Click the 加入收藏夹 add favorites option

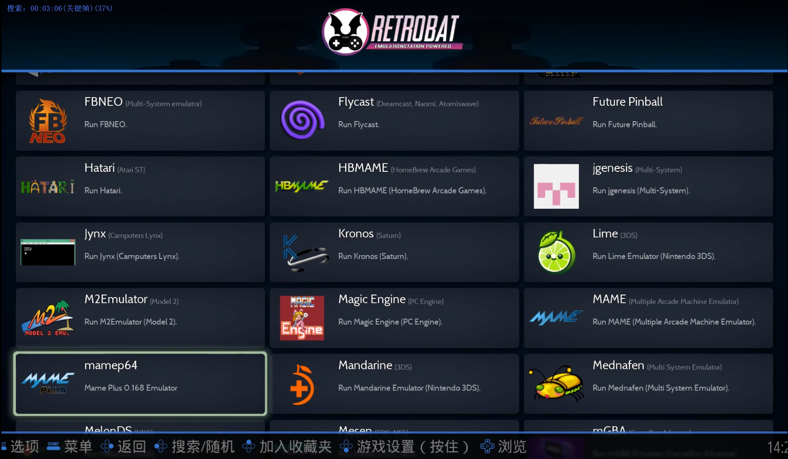287,447
